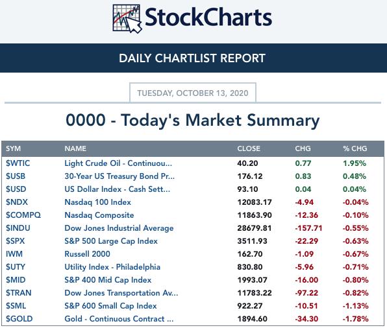Open Dow Jones Industrial Average link
This screenshot has width=387, height=328.
tap(119, 228)
